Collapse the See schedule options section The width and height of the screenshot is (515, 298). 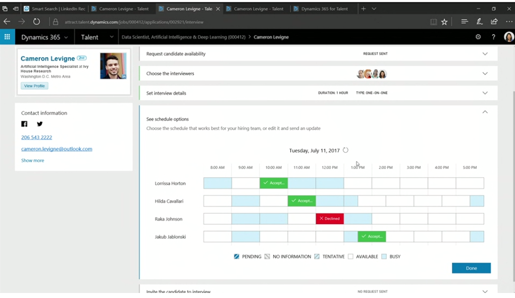point(485,112)
